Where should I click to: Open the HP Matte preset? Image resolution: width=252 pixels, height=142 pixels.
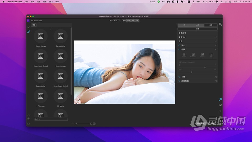tap(61, 96)
